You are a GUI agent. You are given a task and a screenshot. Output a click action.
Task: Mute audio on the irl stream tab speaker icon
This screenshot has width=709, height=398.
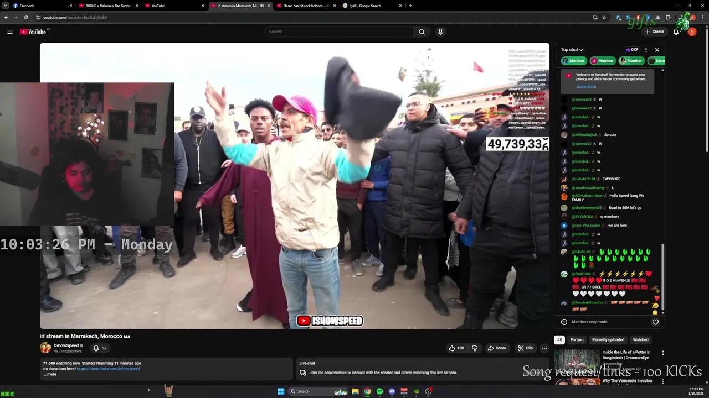coord(261,6)
